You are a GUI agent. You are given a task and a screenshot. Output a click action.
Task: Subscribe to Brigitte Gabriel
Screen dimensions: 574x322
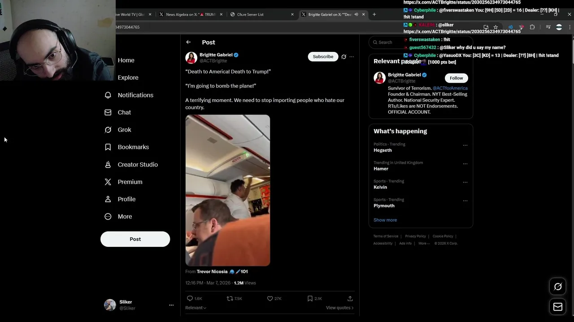pyautogui.click(x=323, y=57)
